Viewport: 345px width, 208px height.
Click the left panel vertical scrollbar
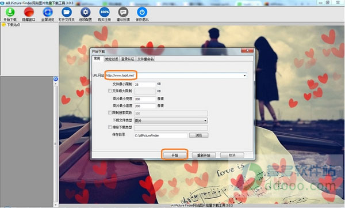(x=56, y=143)
